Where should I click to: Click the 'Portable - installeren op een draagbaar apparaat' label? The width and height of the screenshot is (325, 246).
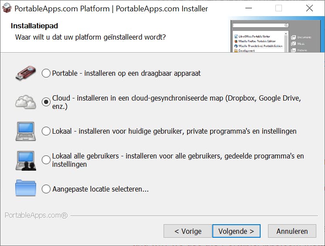click(126, 73)
